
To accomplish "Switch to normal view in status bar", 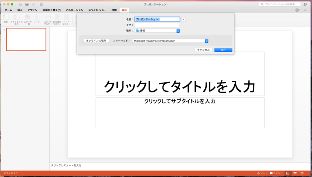I will (x=288, y=173).
